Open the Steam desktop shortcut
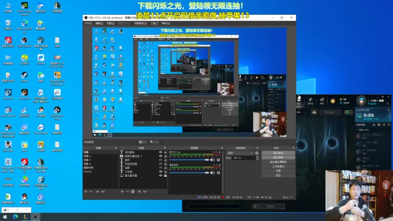This screenshot has width=393, height=221. point(24,77)
